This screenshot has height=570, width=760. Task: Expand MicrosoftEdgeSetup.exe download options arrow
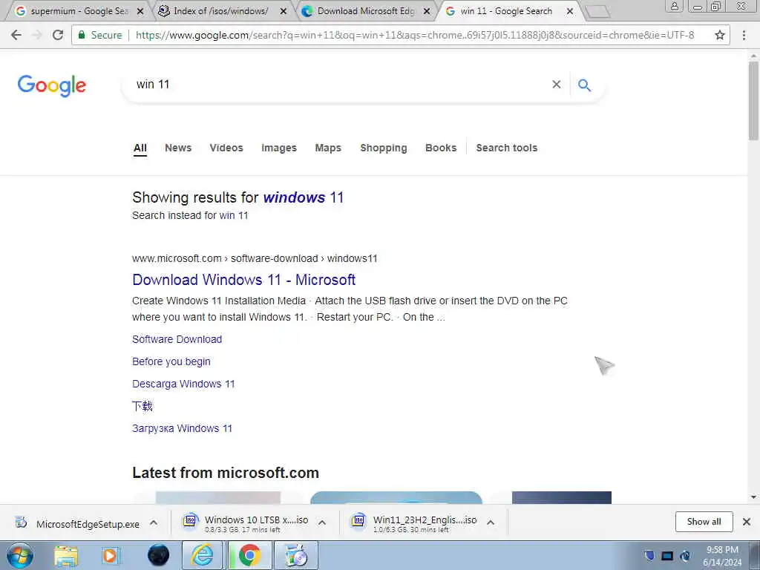coord(154,522)
